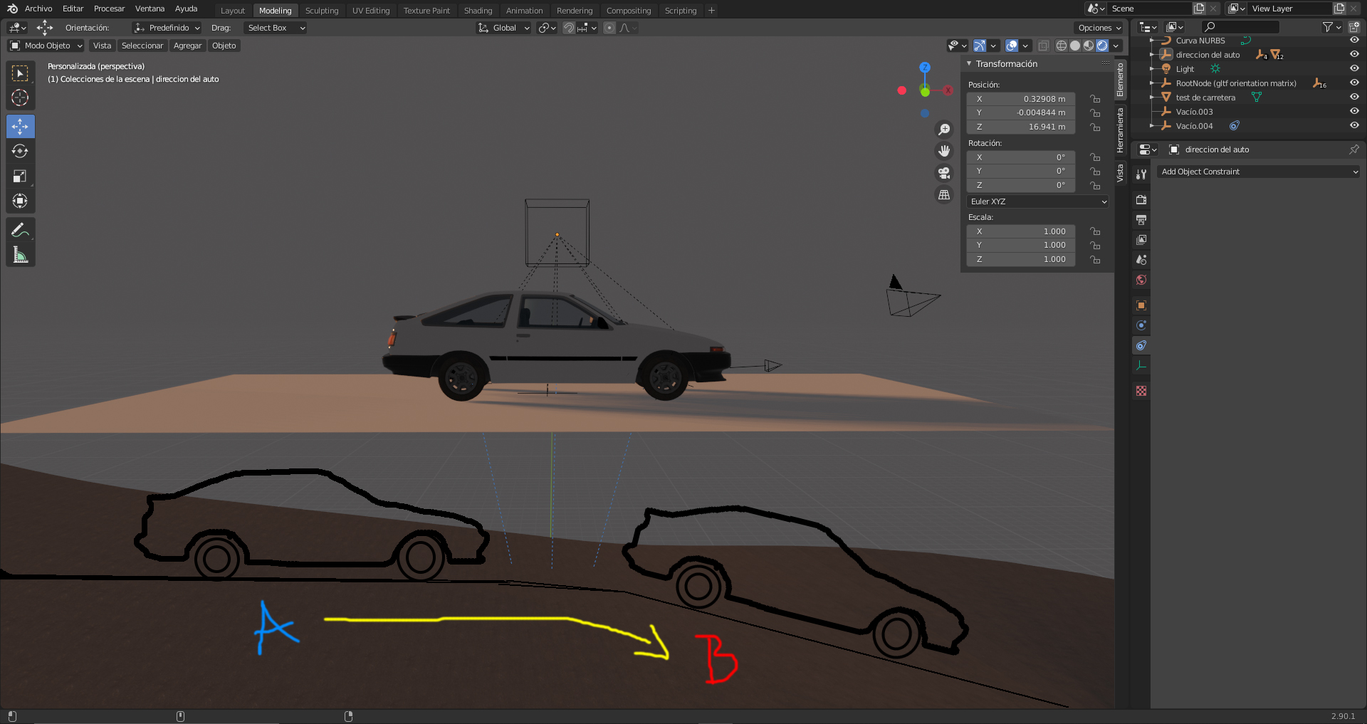Click Position X value field

point(1021,99)
